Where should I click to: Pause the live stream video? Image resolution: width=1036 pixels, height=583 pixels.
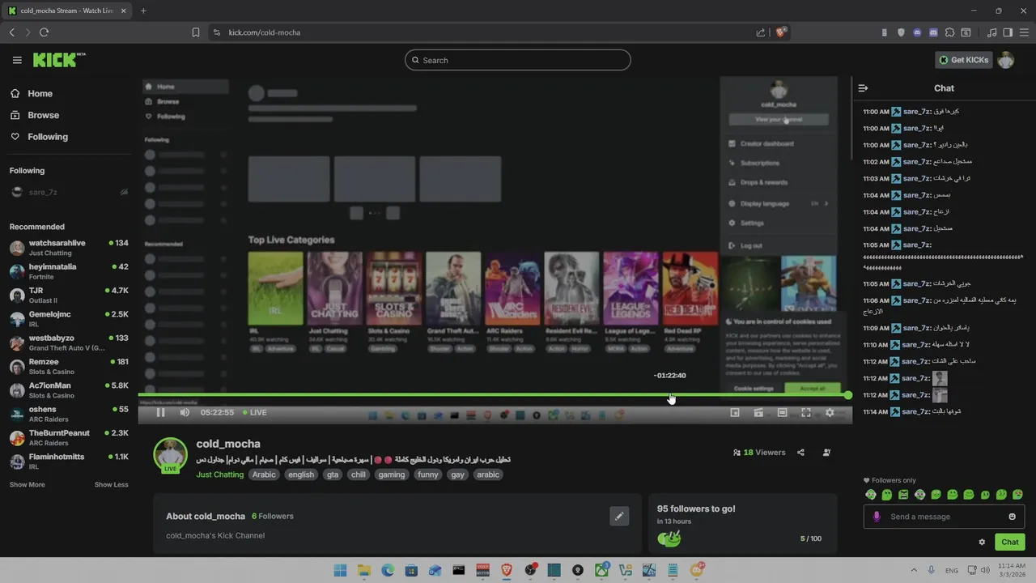(160, 413)
